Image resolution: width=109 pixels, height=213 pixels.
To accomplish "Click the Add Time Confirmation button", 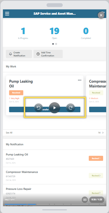I will click(x=48, y=54).
